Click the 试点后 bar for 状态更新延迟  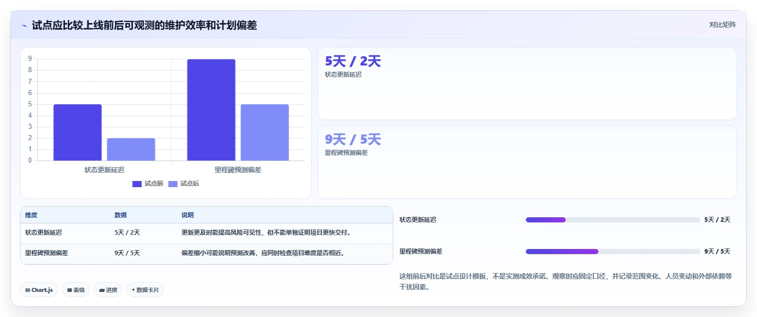(x=131, y=149)
